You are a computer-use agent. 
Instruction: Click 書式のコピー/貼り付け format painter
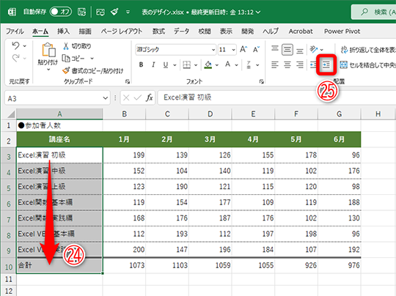coord(93,71)
